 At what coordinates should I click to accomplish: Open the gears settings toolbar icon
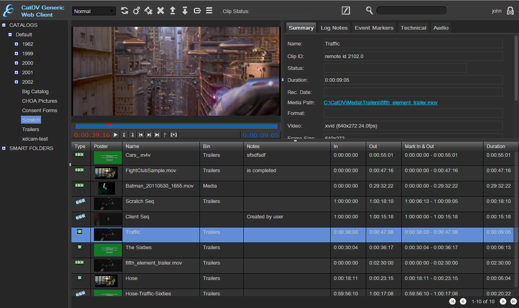[136, 11]
